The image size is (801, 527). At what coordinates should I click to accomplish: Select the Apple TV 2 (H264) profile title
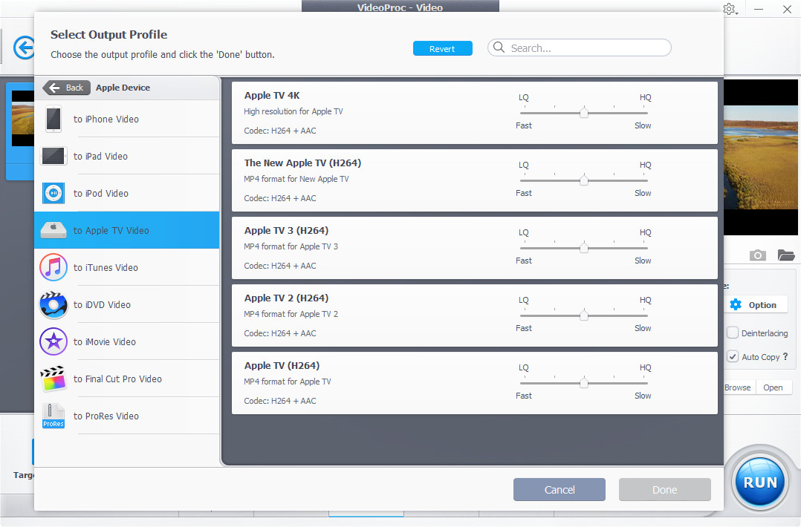[x=286, y=298]
